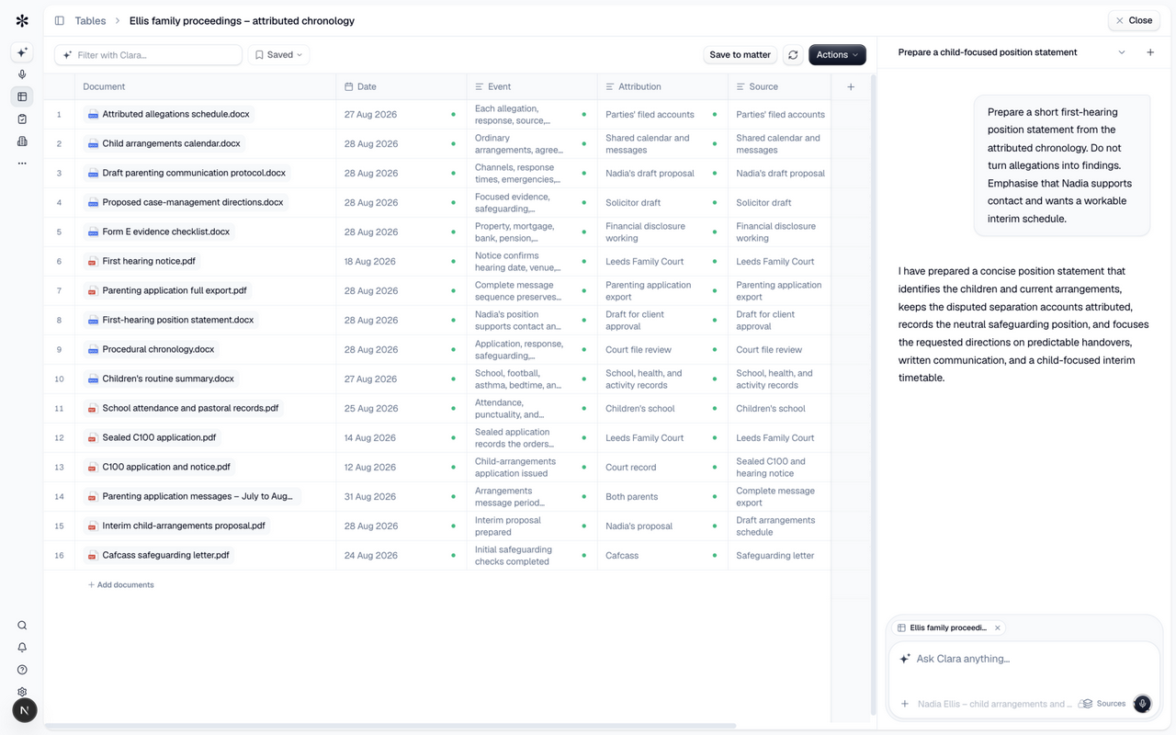Close the Clara chat panel
The height and width of the screenshot is (735, 1176).
pos(1134,20)
